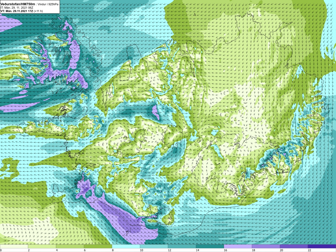Image resolution: width=336 pixels, height=252 pixels.
Task: Click the legend value '4'
Action: click(57, 250)
